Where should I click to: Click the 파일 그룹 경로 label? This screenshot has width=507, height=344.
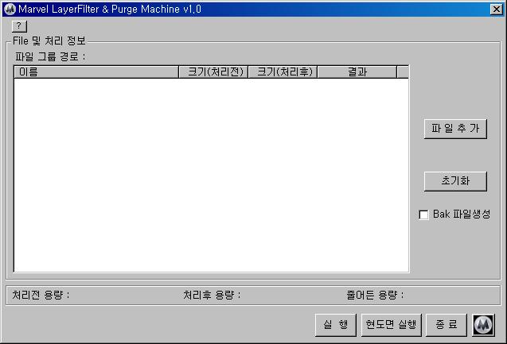[50, 56]
